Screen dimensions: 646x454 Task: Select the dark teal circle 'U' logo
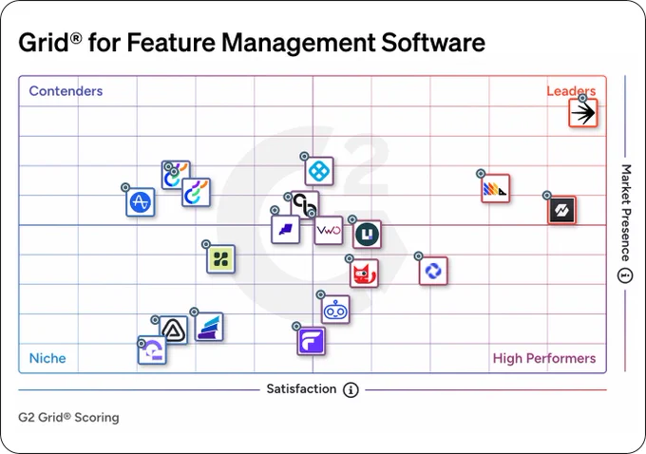(367, 235)
